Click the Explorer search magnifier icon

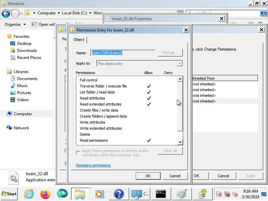[x=263, y=13]
